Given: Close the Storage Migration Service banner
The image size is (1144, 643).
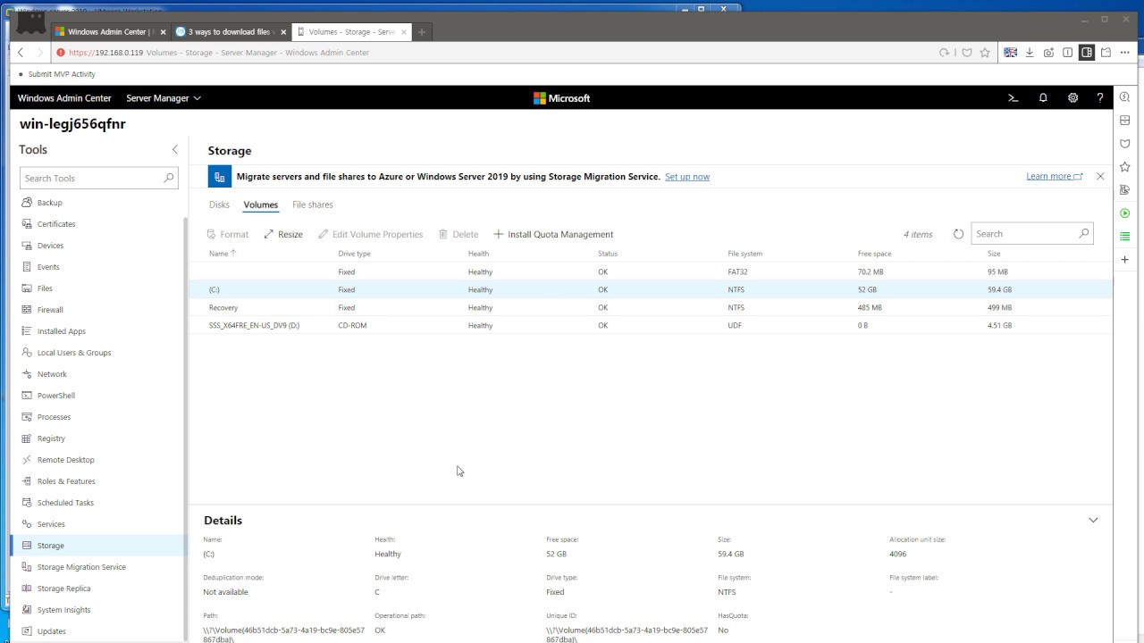Looking at the screenshot, I should click(x=1100, y=177).
